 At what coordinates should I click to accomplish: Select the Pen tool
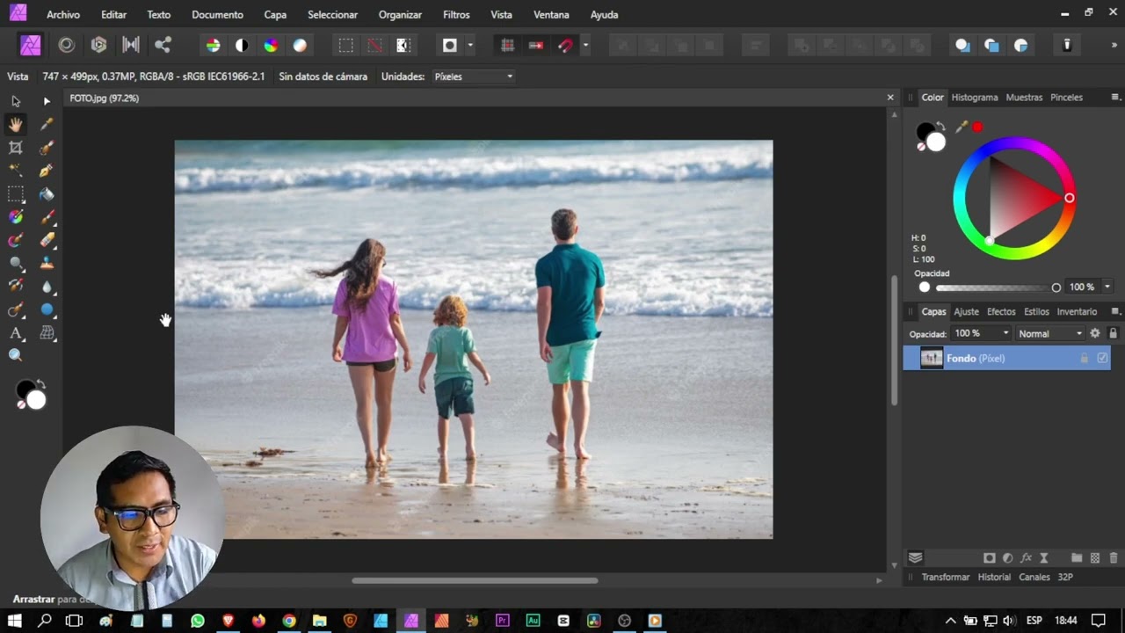coord(47,171)
